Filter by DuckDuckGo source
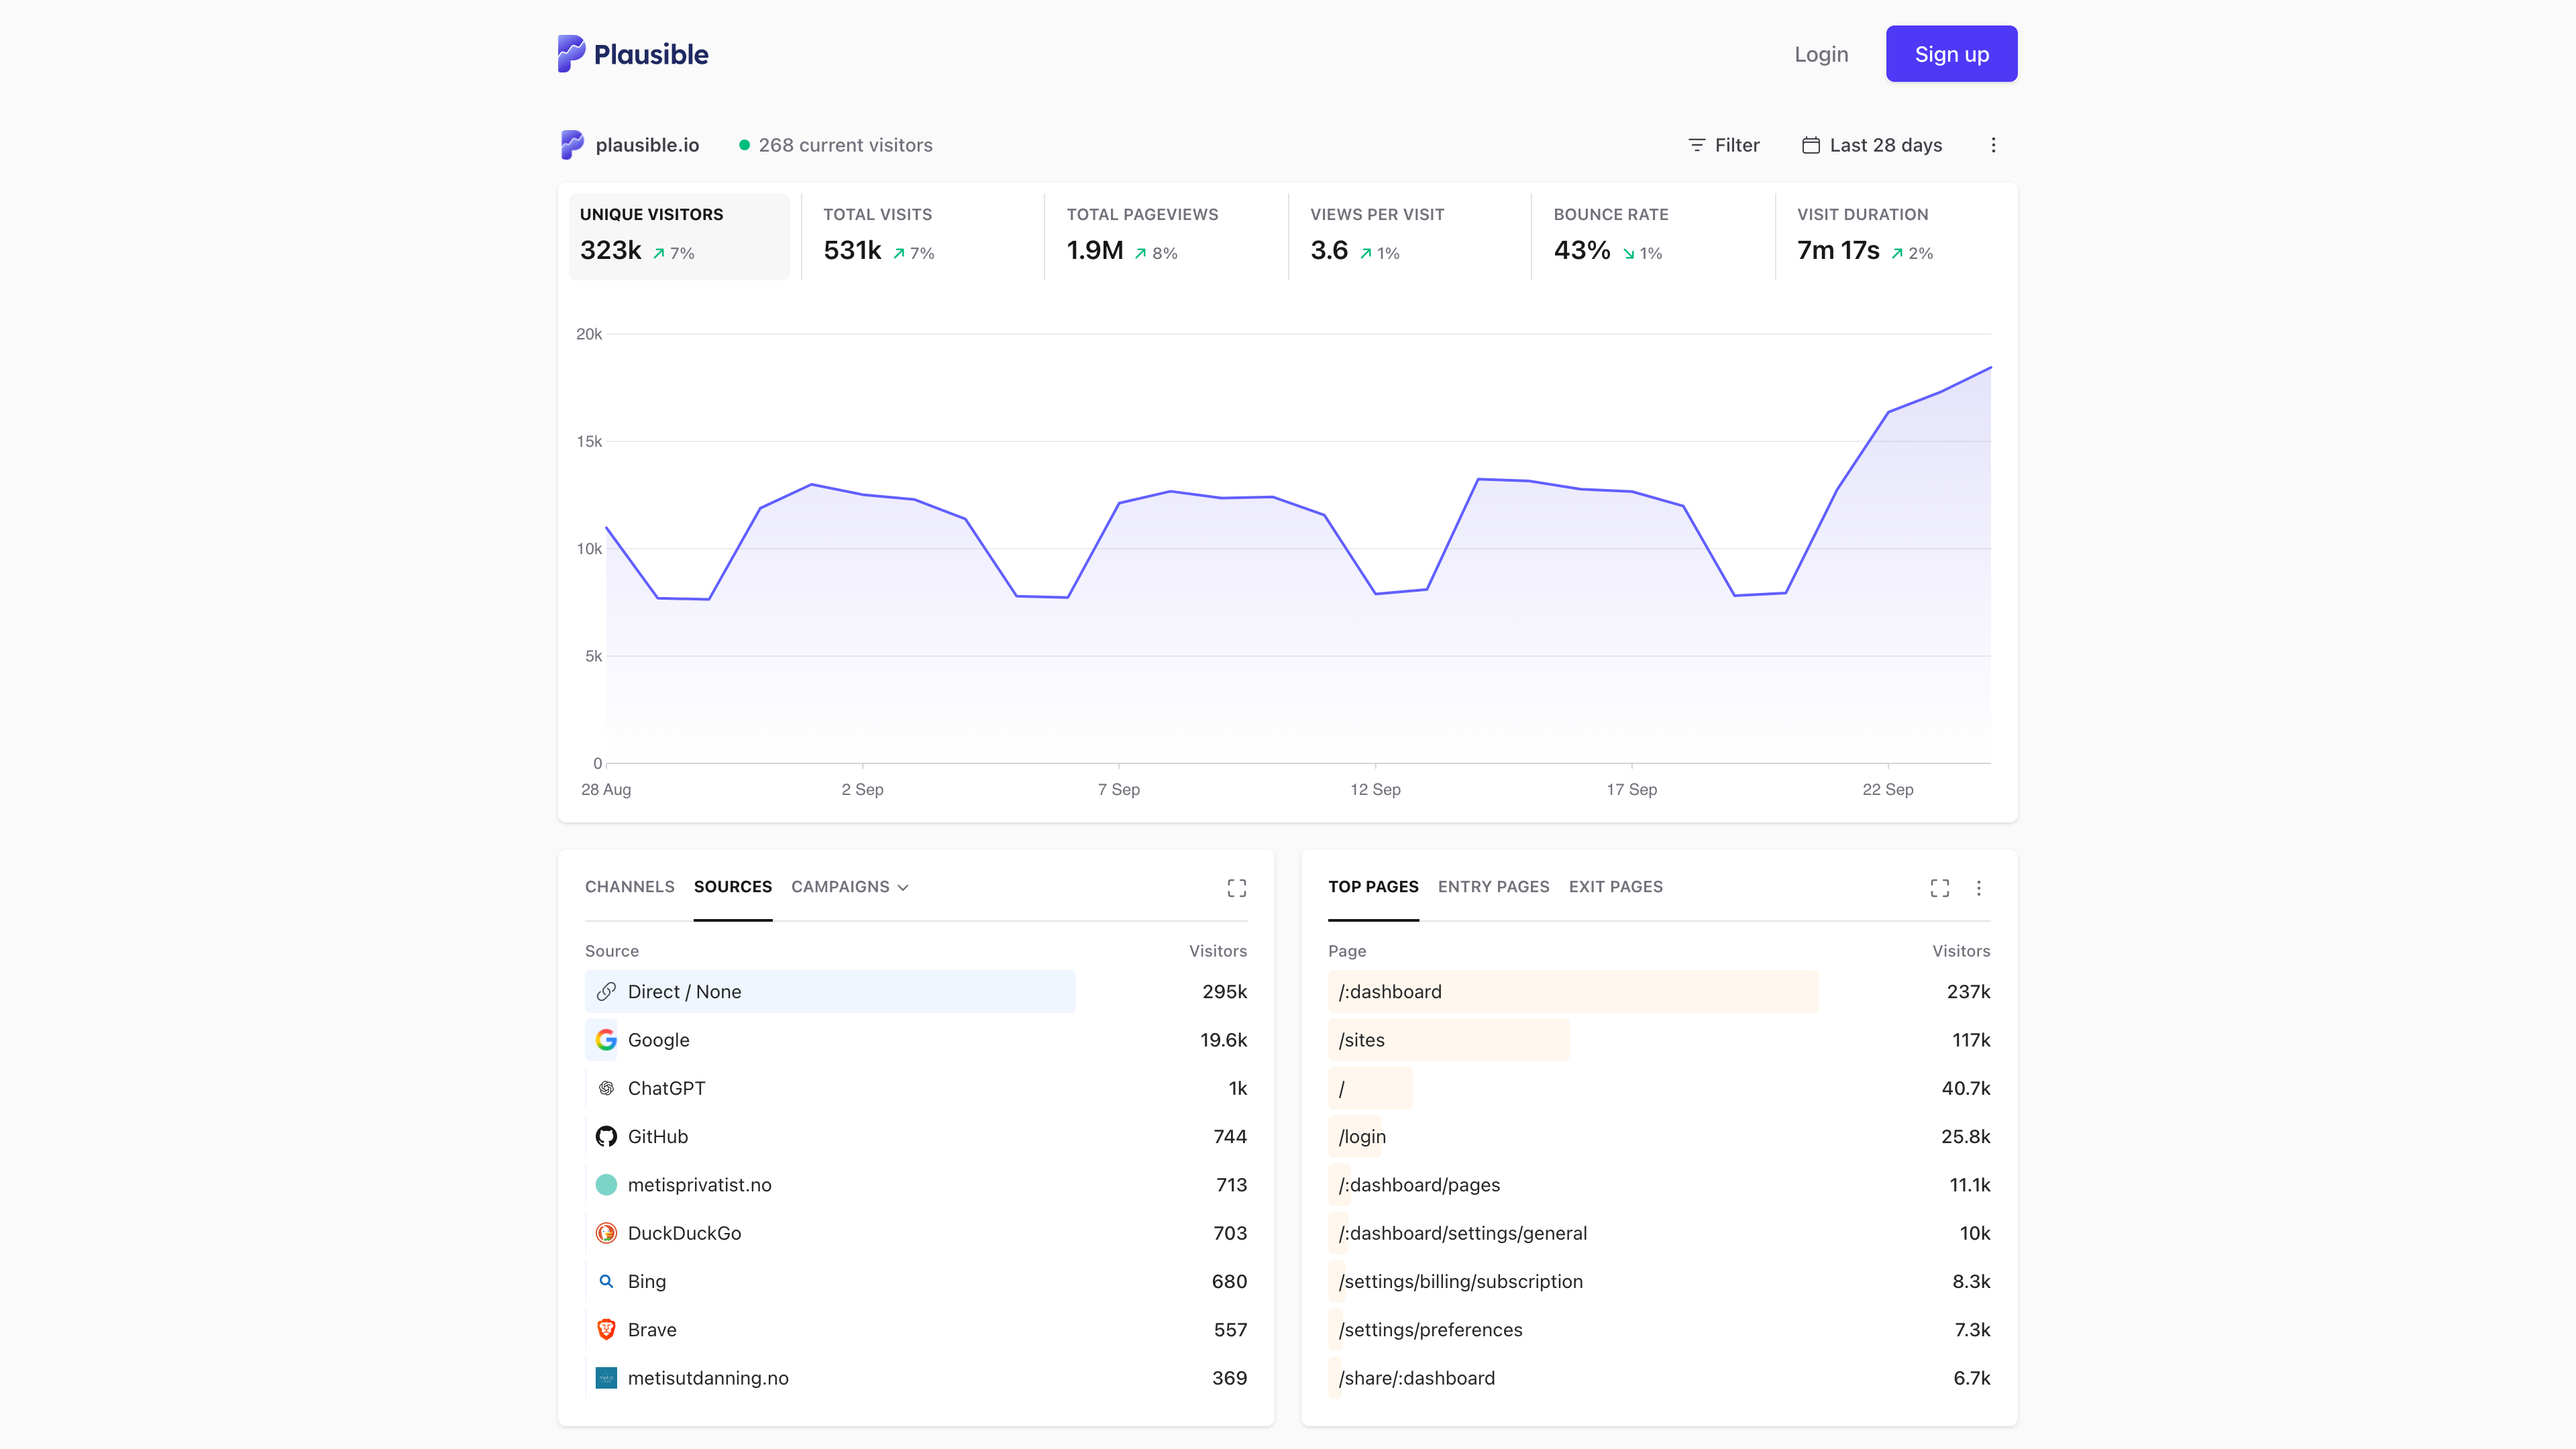 click(x=684, y=1233)
